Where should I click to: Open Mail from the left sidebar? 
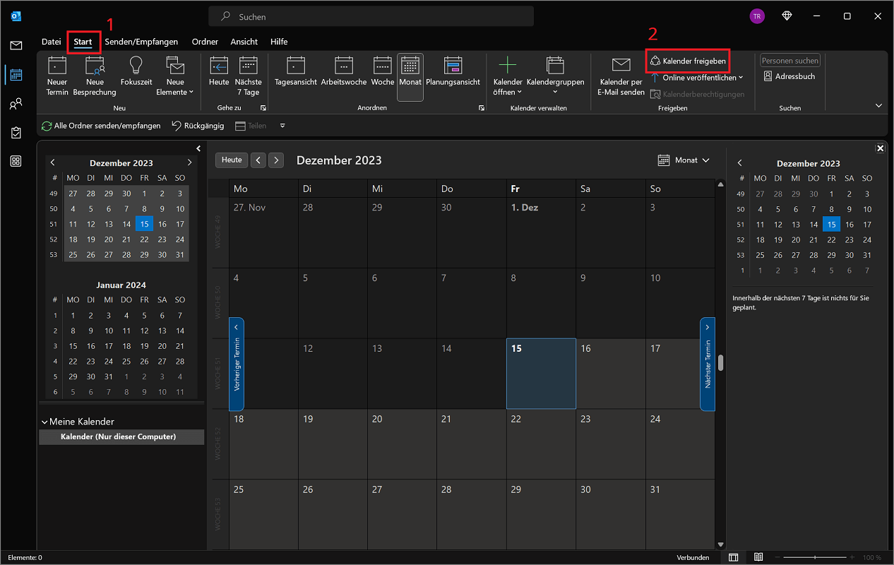click(x=16, y=46)
